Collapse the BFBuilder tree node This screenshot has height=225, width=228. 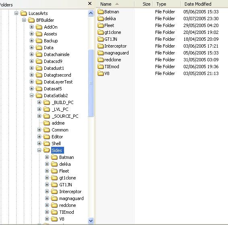pos(24,20)
